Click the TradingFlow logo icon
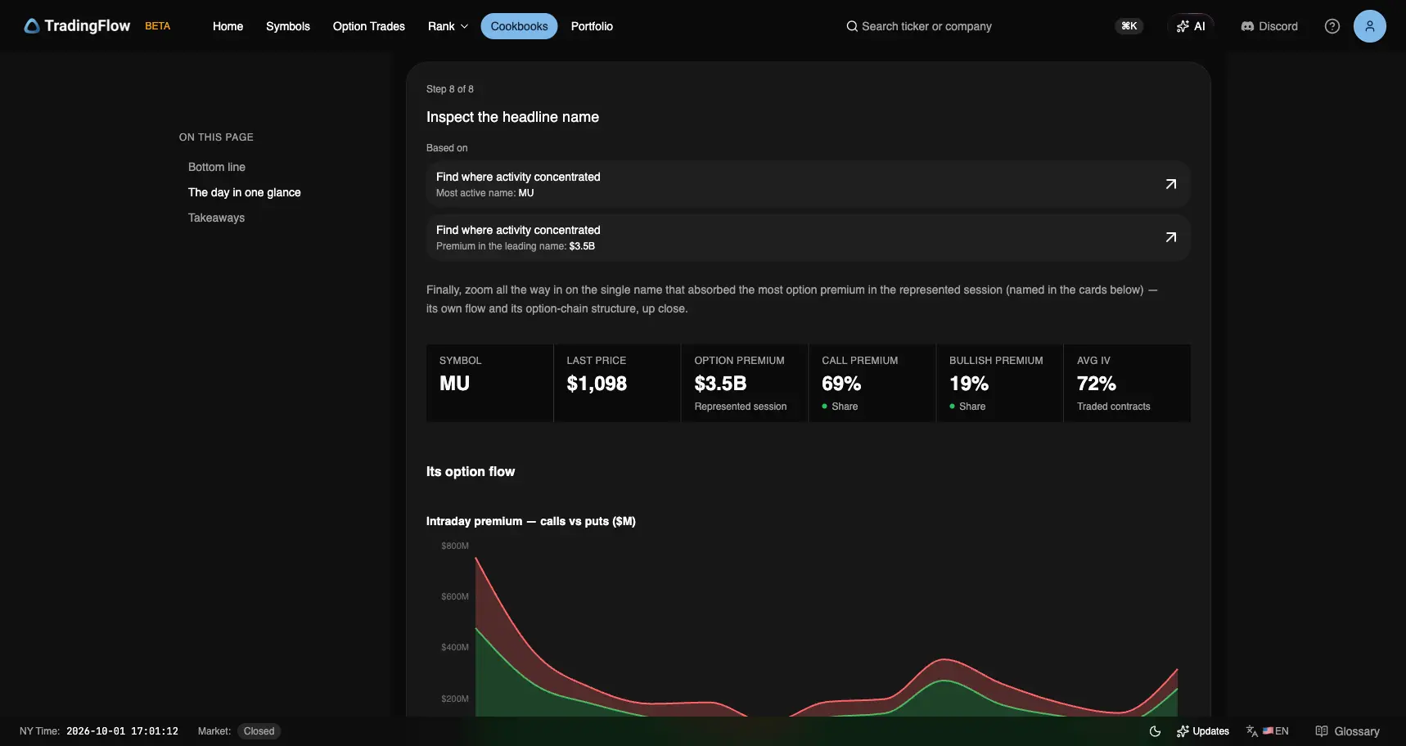 (32, 26)
